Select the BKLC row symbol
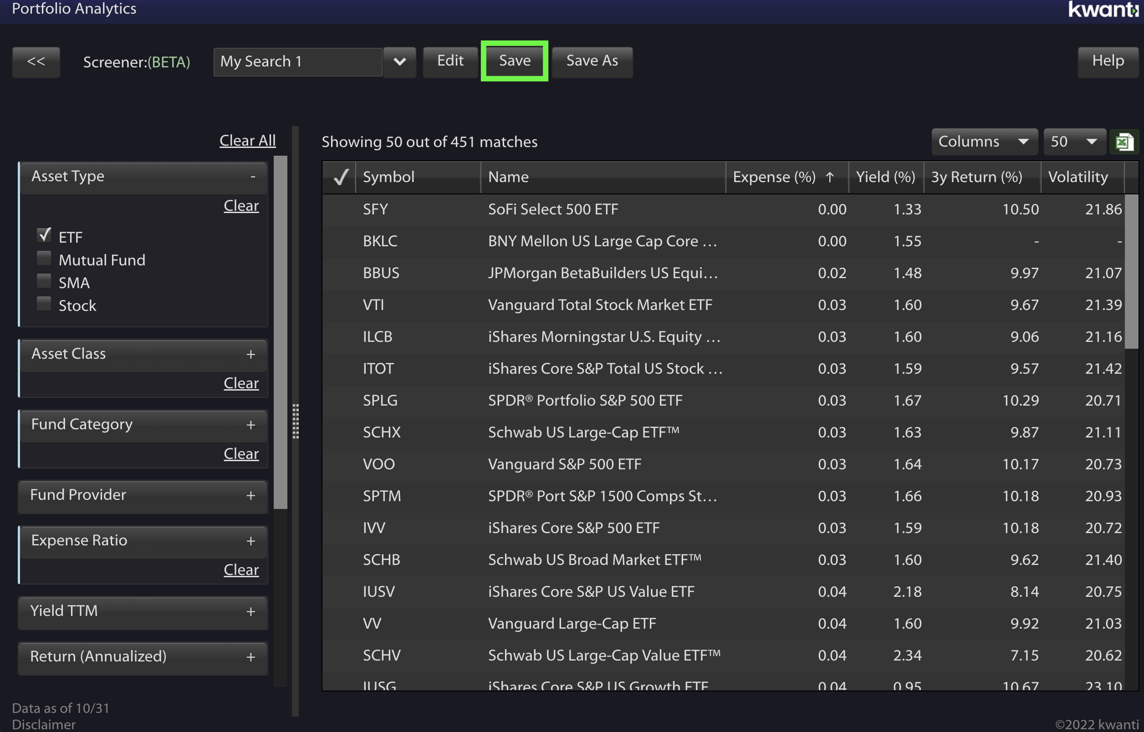1144x732 pixels. 380,241
